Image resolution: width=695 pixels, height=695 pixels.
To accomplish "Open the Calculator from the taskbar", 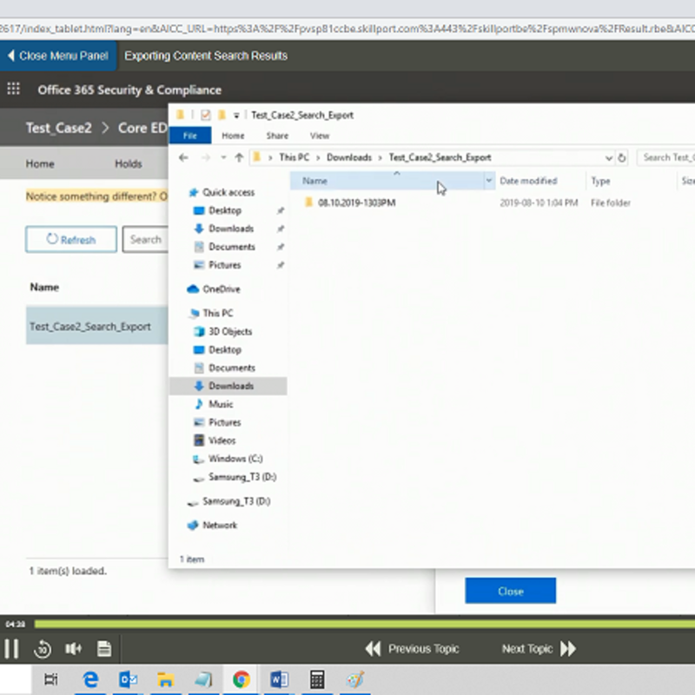I will tap(317, 679).
